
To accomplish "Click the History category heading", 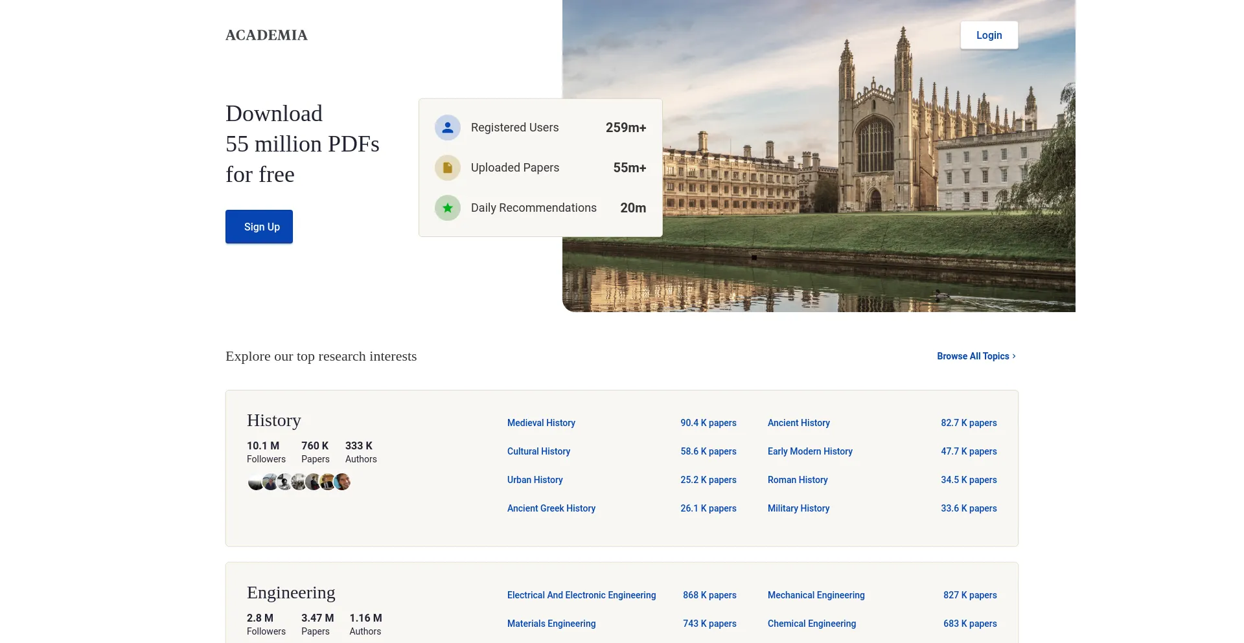I will 274,420.
